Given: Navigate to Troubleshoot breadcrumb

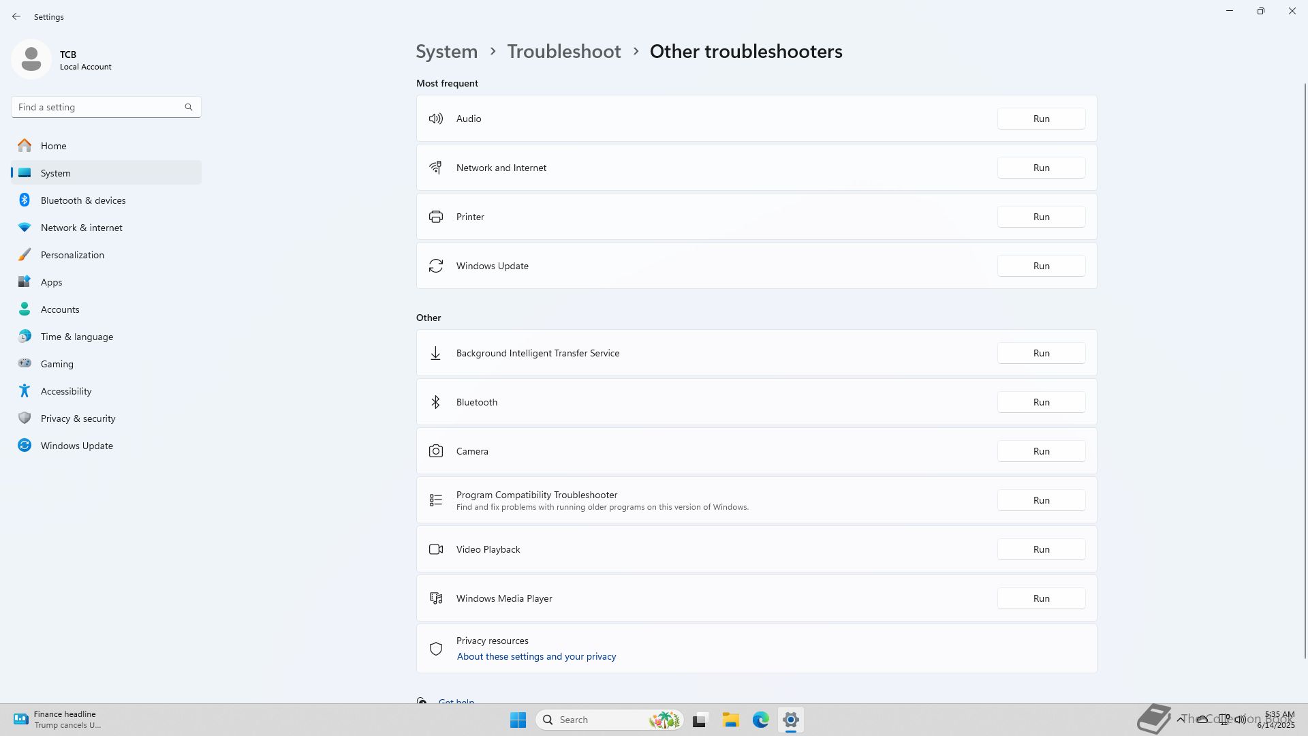Looking at the screenshot, I should (x=563, y=52).
